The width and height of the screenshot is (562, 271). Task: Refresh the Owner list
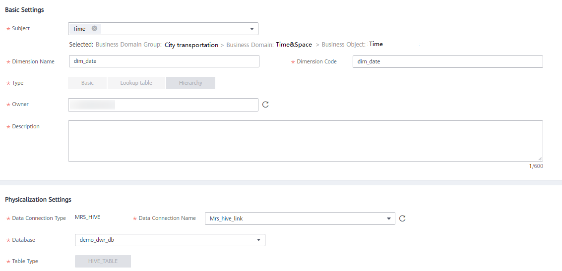[265, 105]
